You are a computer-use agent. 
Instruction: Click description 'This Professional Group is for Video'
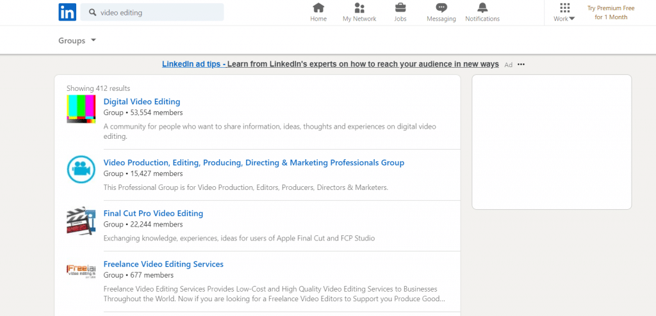246,187
